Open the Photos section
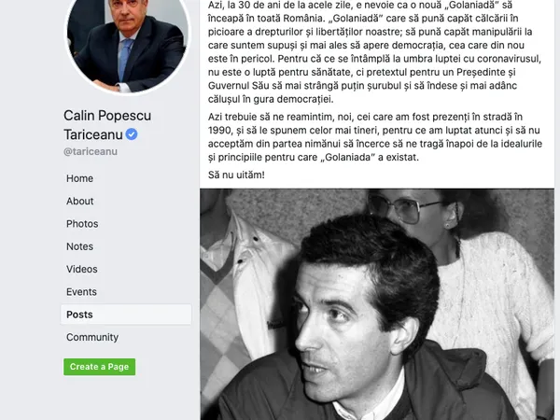The image size is (560, 420). 82,224
